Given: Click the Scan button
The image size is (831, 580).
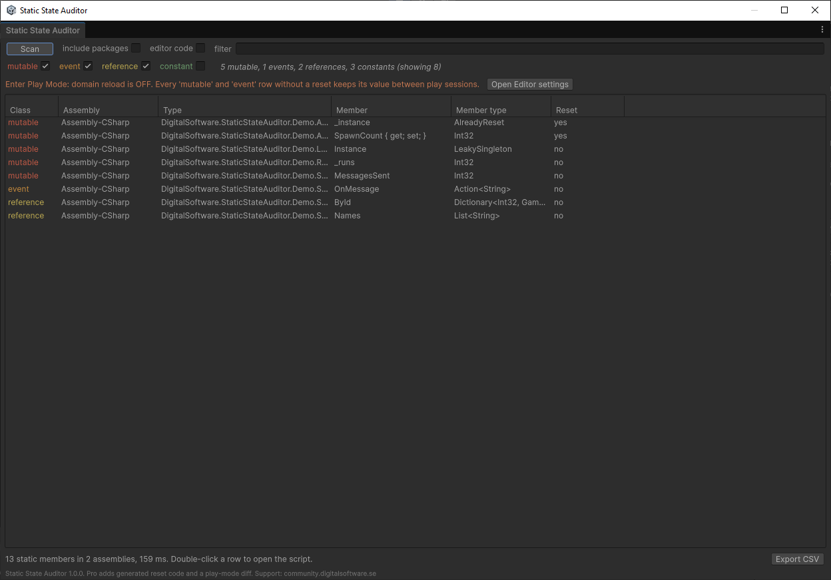Looking at the screenshot, I should coord(30,49).
